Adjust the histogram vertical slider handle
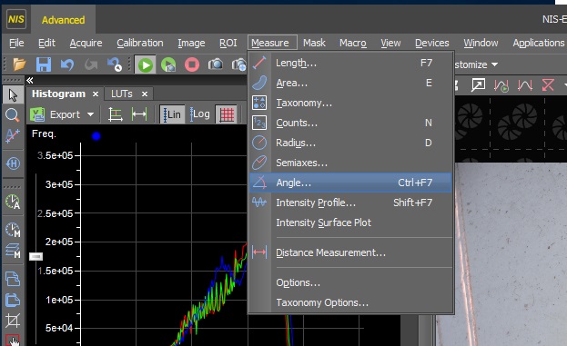The height and width of the screenshot is (346, 567). [x=35, y=256]
